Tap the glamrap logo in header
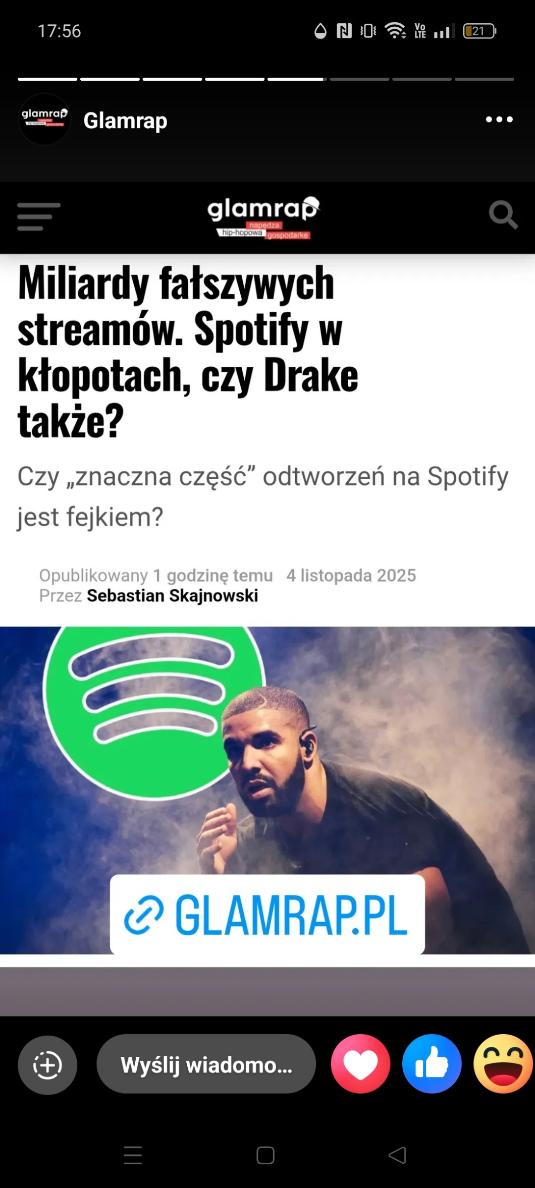Viewport: 535px width, 1188px height. 263,217
